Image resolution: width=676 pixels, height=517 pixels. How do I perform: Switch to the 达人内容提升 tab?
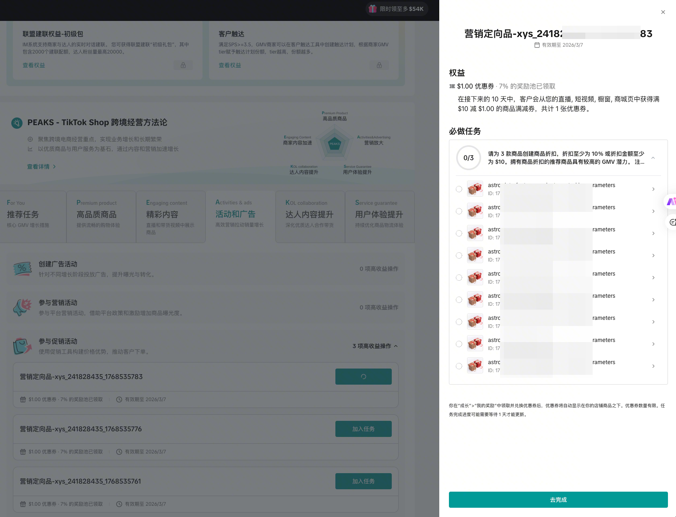pos(310,214)
